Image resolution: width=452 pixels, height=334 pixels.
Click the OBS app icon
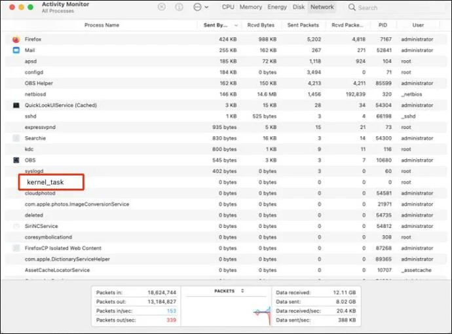pos(16,160)
